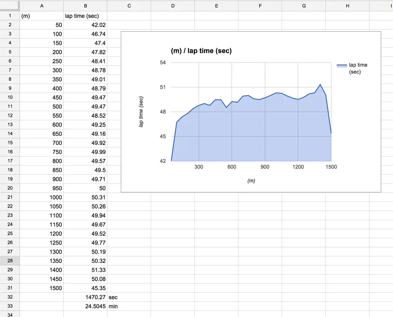Click the chart title (m) / lap time (sec)
This screenshot has width=393, height=317.
click(201, 51)
